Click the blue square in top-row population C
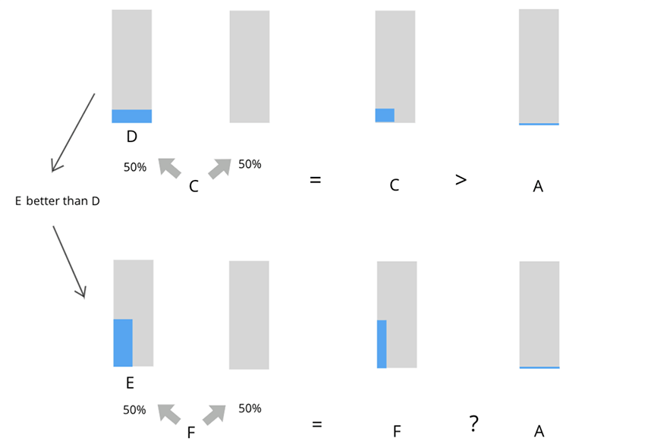The image size is (645, 448). click(385, 115)
